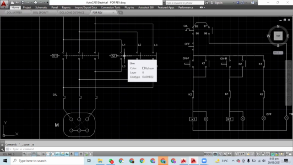Image resolution: width=293 pixels, height=165 pixels.
Task: Click the New drawing icon
Action: click(12, 3)
